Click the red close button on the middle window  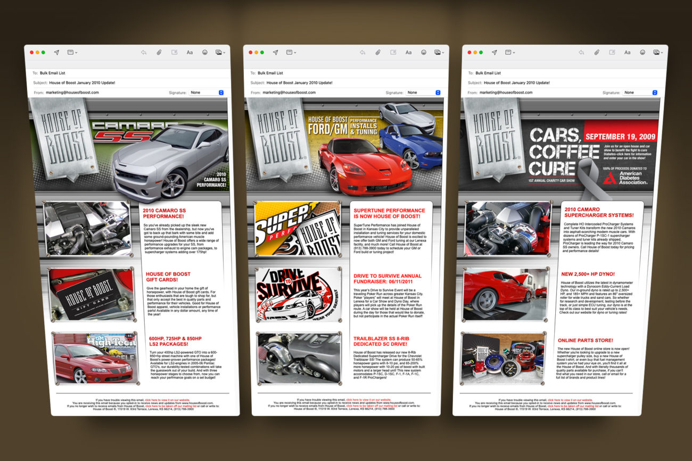click(x=251, y=52)
